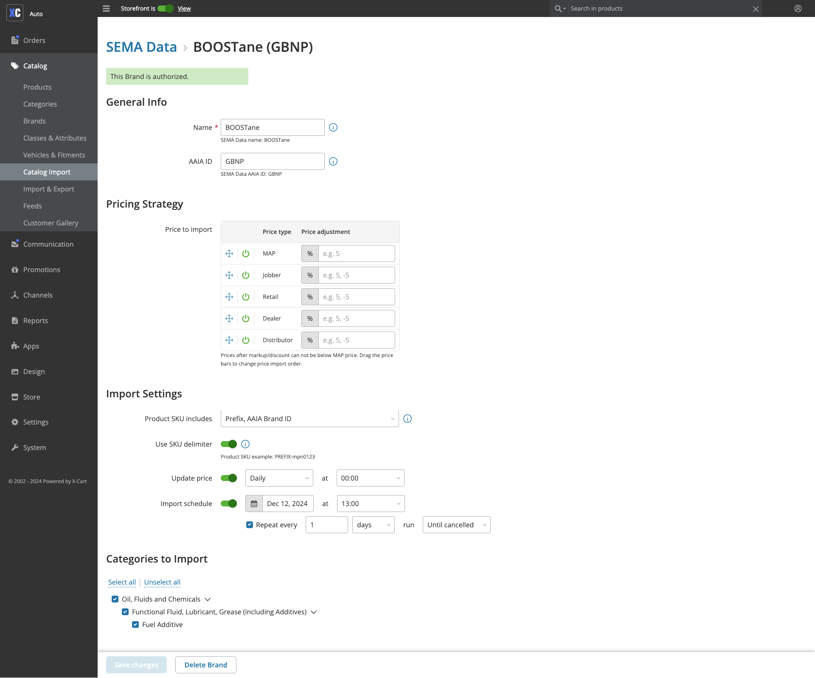Click the Dealer row drag handle icon
The height and width of the screenshot is (678, 815).
pos(229,318)
